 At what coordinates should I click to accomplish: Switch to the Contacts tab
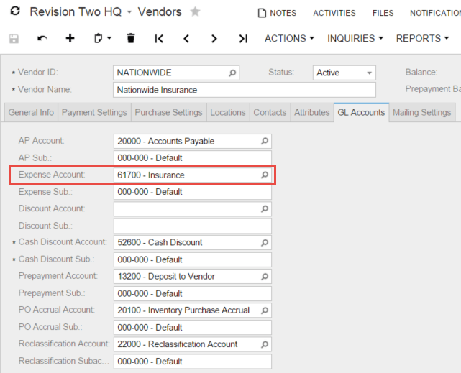tap(270, 112)
